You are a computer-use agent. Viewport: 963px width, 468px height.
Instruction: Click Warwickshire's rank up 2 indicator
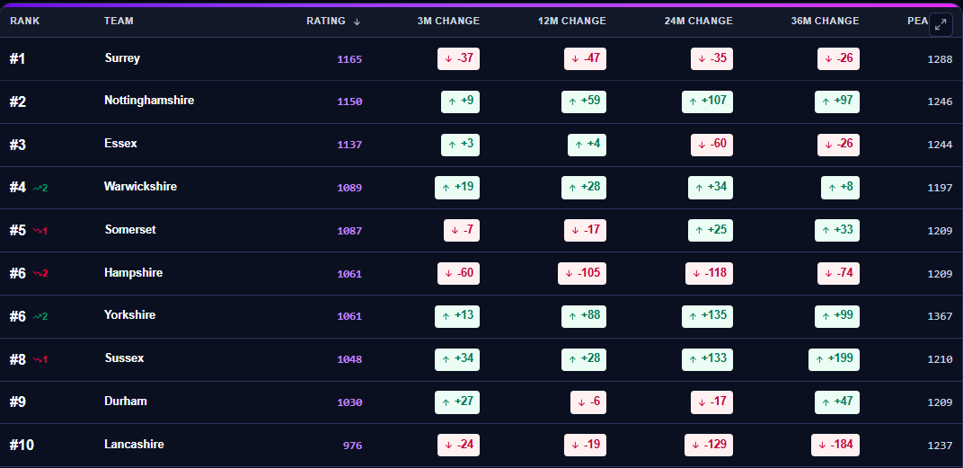[40, 188]
